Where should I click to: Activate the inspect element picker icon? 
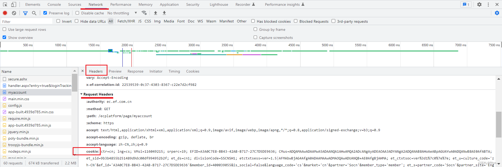click(x=5, y=4)
